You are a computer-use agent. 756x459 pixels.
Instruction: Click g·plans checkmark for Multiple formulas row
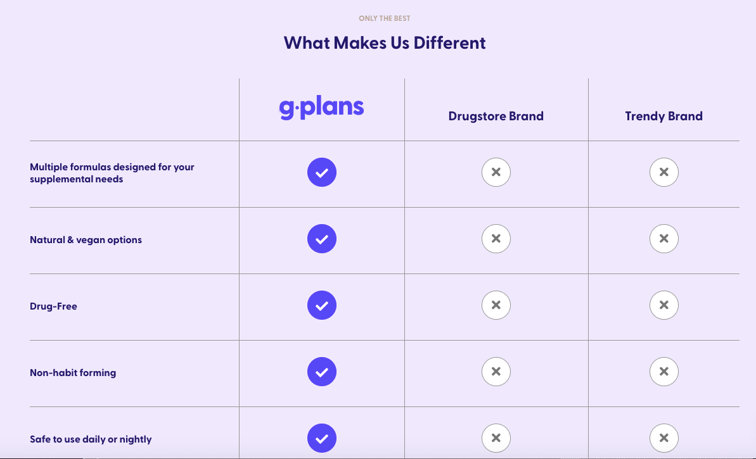[321, 172]
